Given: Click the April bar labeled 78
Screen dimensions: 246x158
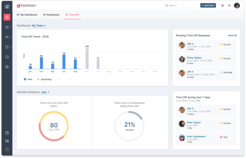Looking at the screenshot, I should pos(64,62).
